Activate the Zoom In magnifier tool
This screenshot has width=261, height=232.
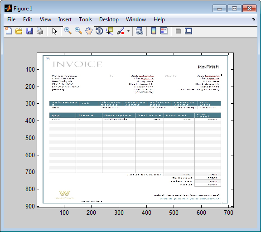click(68, 31)
